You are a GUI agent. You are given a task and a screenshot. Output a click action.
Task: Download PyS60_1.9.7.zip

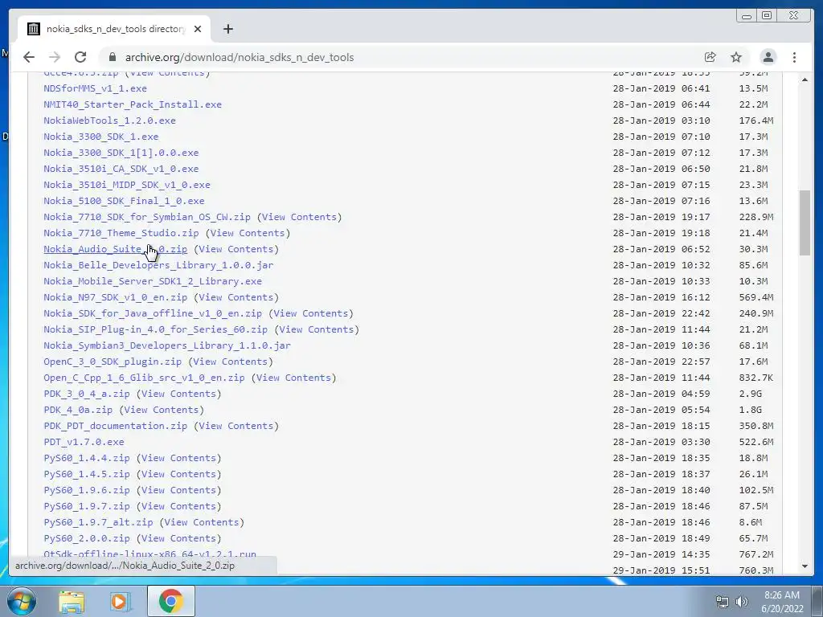pos(87,506)
